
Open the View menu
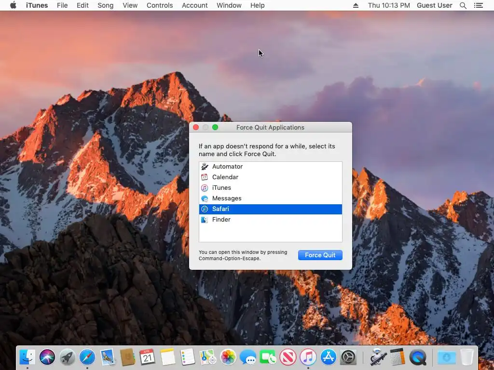(130, 5)
